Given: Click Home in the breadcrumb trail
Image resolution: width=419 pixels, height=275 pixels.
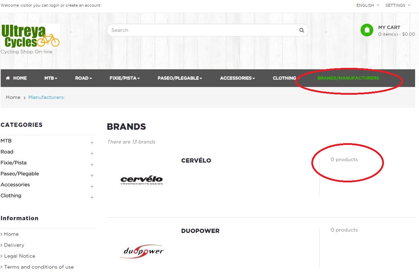Looking at the screenshot, I should (13, 97).
